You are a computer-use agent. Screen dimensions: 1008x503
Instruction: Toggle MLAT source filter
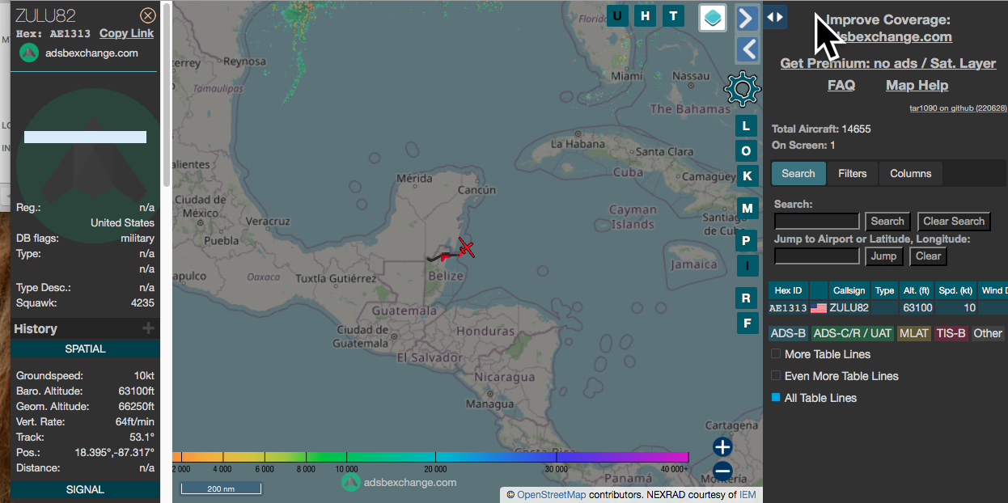point(913,333)
